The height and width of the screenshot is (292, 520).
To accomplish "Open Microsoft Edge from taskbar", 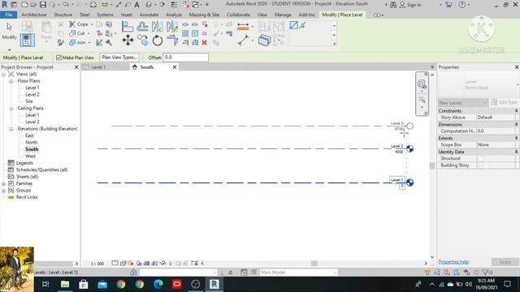I will [158, 284].
